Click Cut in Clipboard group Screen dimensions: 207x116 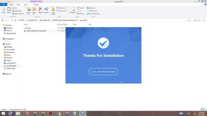(15, 8)
